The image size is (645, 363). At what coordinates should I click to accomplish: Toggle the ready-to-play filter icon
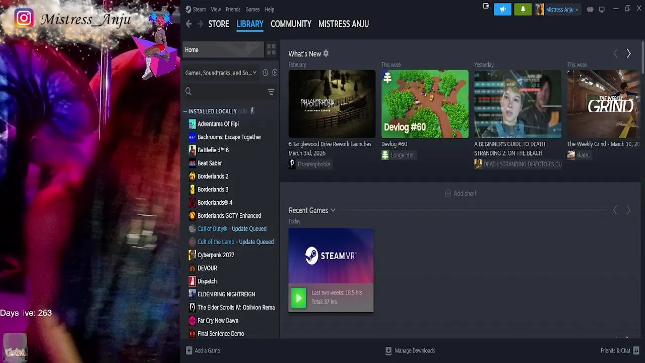tap(275, 73)
